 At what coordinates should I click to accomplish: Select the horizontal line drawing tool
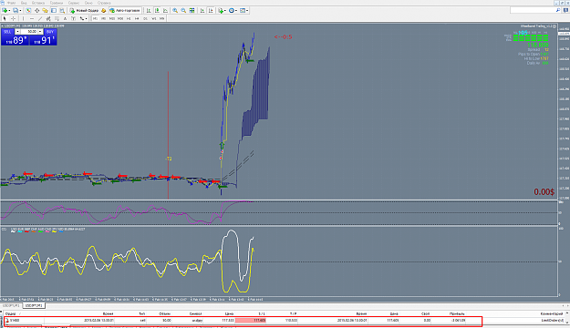point(32,18)
